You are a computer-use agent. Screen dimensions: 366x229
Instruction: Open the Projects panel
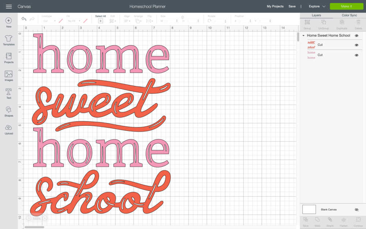9,58
